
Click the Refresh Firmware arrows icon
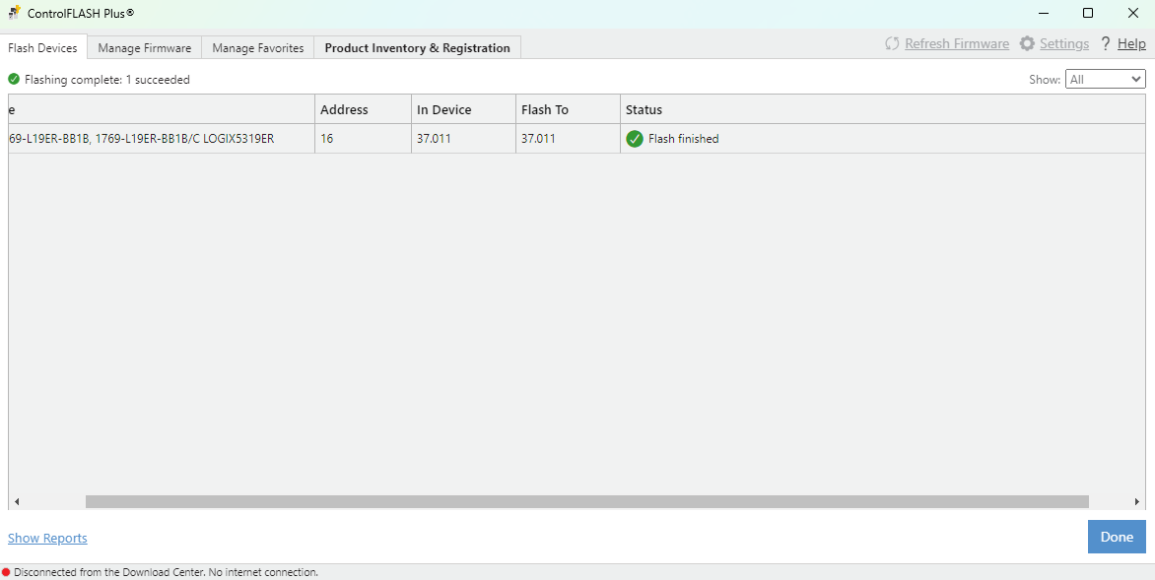[892, 44]
